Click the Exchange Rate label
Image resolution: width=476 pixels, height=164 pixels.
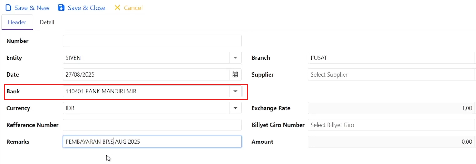271,108
